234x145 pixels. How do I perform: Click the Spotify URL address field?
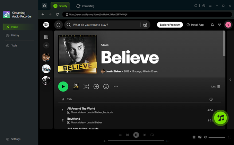[147, 15]
